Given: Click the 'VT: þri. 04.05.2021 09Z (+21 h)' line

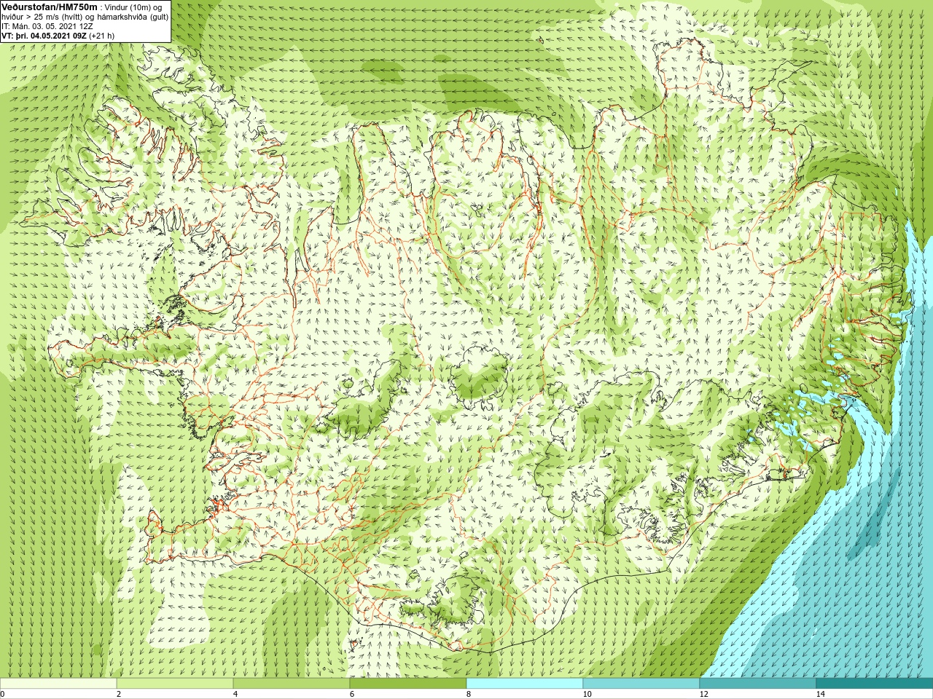Looking at the screenshot, I should 58,34.
